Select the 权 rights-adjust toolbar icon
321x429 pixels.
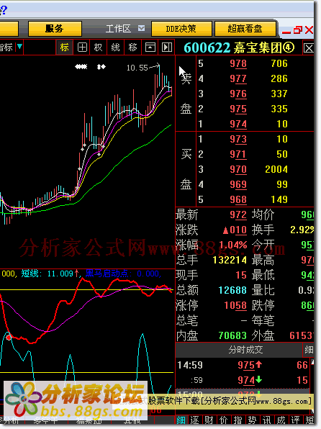98,48
